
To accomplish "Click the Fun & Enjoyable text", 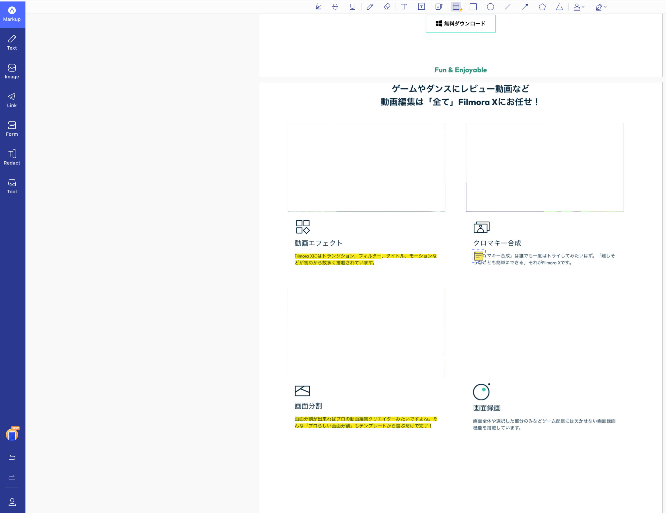I will (x=460, y=70).
